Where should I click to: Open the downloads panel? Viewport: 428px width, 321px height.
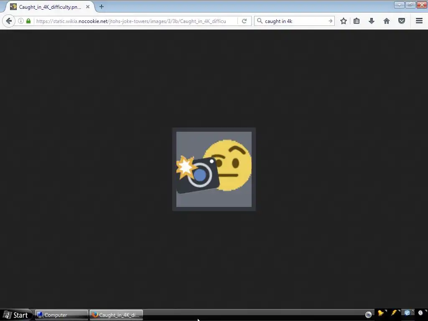tap(372, 21)
